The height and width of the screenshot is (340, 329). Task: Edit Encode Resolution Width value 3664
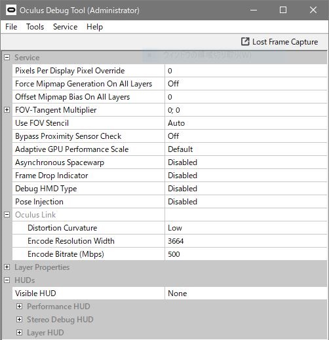(246, 241)
